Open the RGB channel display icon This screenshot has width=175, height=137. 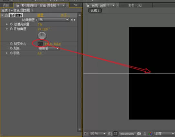point(150,133)
